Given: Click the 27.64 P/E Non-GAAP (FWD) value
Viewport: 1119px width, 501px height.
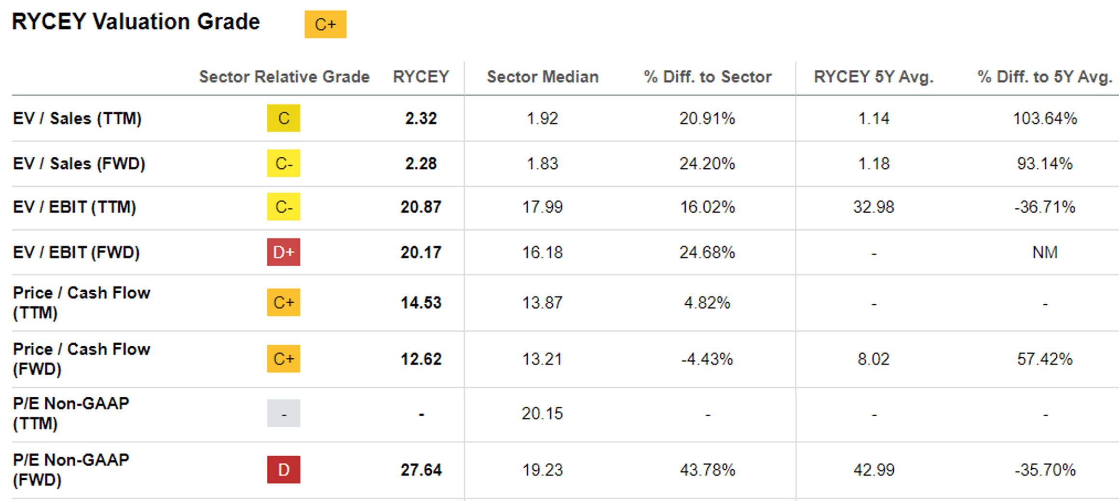Looking at the screenshot, I should tap(421, 470).
